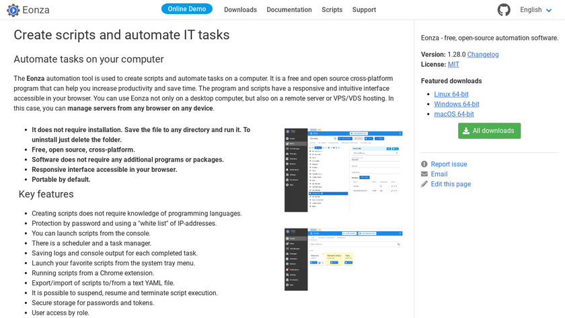Screen dimensions: 565x318
Task: Click the Report issue exclamation icon
Action: (x=424, y=164)
